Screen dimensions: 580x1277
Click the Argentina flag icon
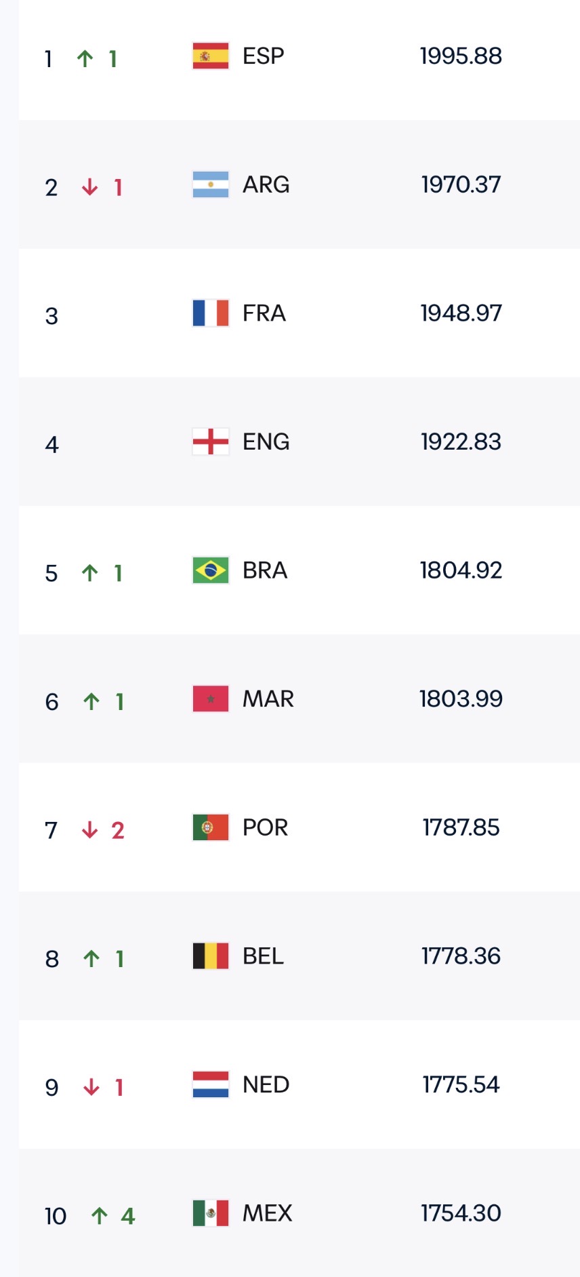point(211,184)
